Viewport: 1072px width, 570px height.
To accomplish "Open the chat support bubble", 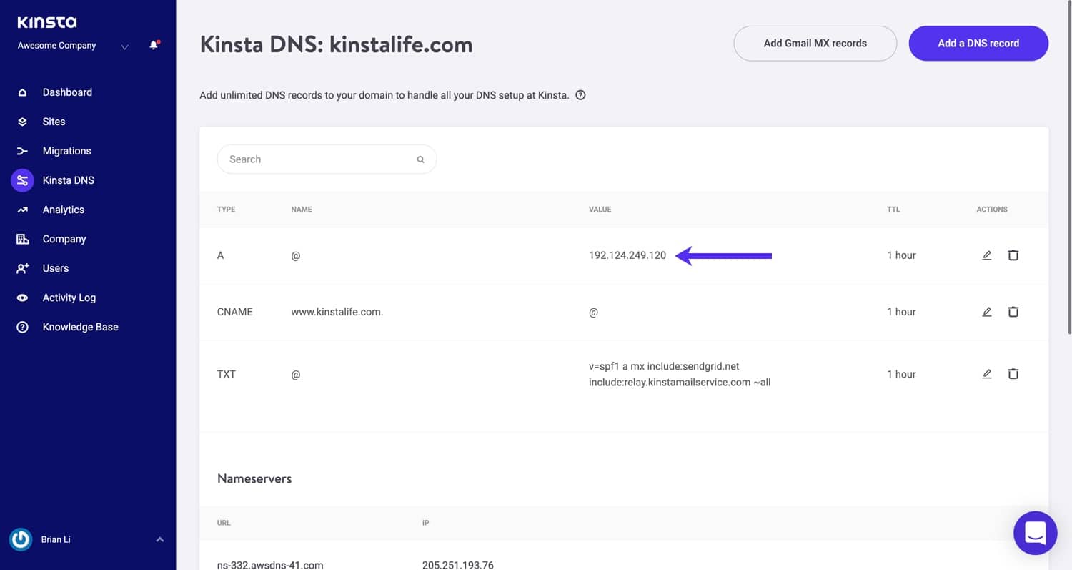I will (1036, 533).
